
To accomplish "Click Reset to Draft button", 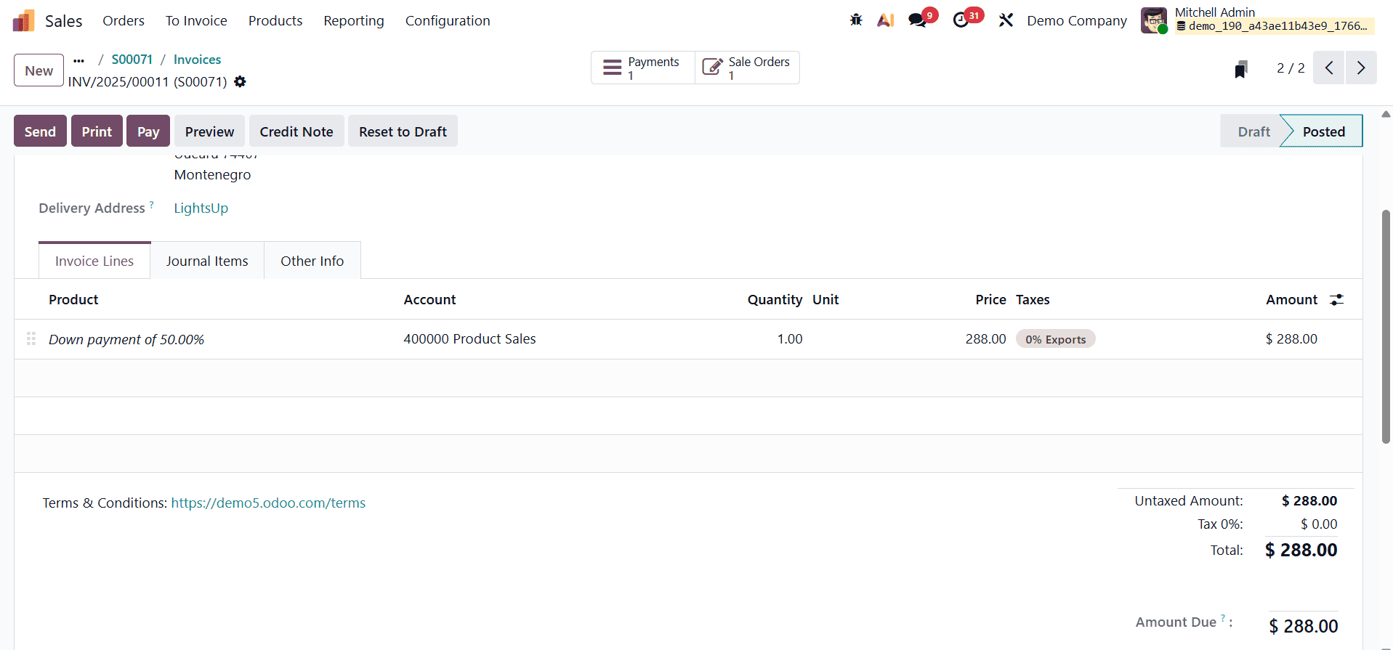I will 403,131.
